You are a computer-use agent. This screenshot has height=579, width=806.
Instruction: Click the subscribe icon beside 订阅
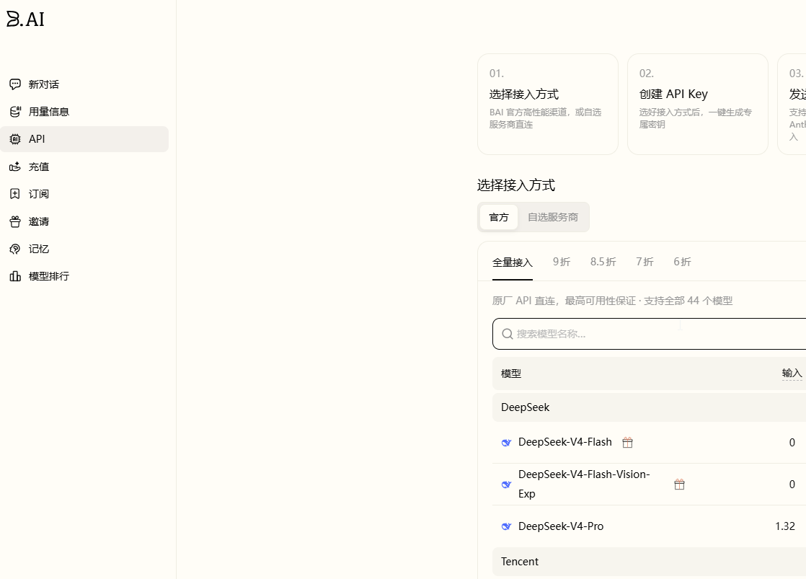coord(15,194)
